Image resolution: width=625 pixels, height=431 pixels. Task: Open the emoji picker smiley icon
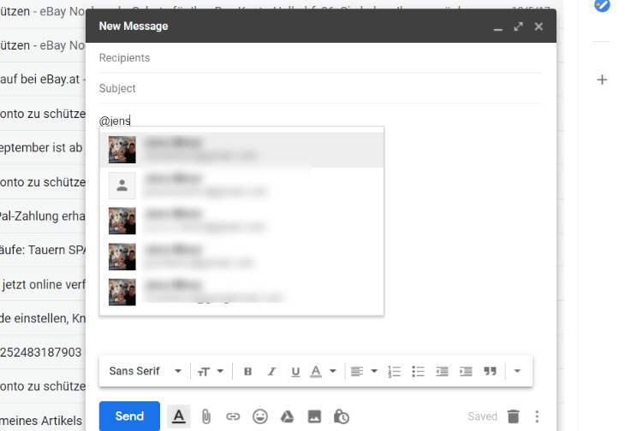(x=260, y=416)
